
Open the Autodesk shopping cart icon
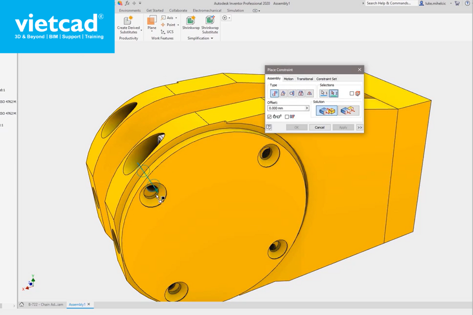coord(457,3)
